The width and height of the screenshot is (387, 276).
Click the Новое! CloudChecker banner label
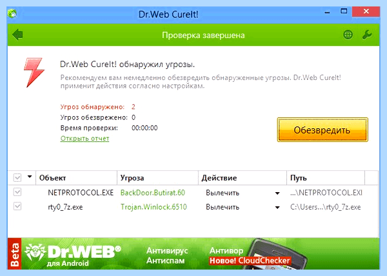click(250, 261)
